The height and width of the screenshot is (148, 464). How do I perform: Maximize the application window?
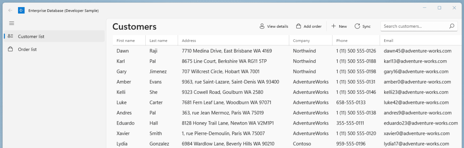(439, 8)
